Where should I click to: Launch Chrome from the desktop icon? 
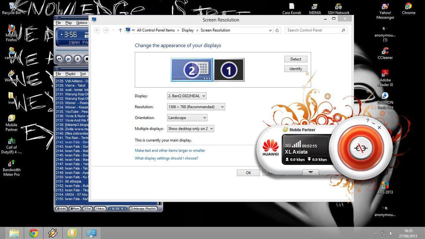click(x=408, y=9)
